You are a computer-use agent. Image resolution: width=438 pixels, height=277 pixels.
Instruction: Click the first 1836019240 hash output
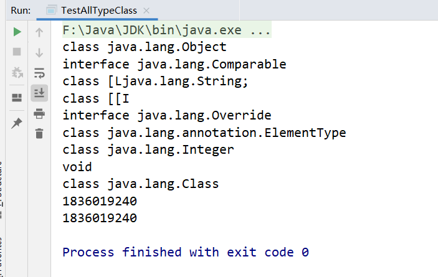click(x=100, y=201)
